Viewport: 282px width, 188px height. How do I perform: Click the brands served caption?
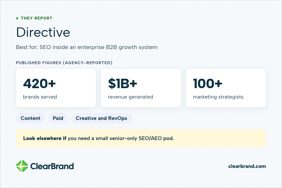(x=40, y=97)
